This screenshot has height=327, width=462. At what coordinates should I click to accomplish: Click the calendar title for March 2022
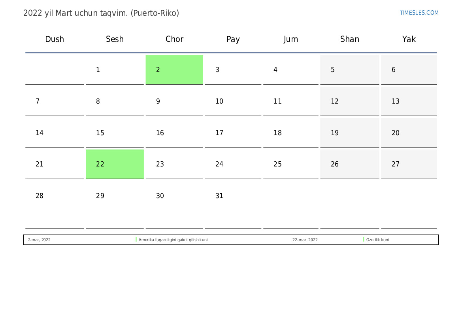[x=101, y=13]
